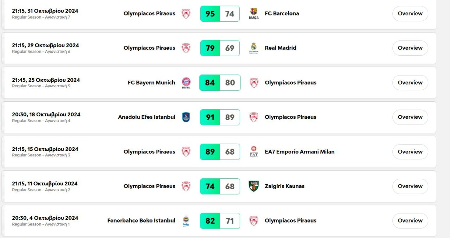Click the 82–71 final score
This screenshot has width=450, height=238.
click(220, 221)
